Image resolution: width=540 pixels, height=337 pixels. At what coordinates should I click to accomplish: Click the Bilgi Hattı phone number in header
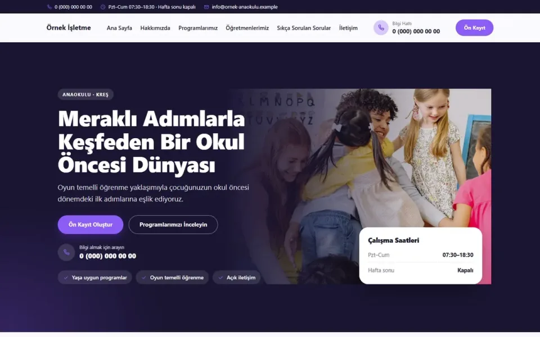click(416, 31)
